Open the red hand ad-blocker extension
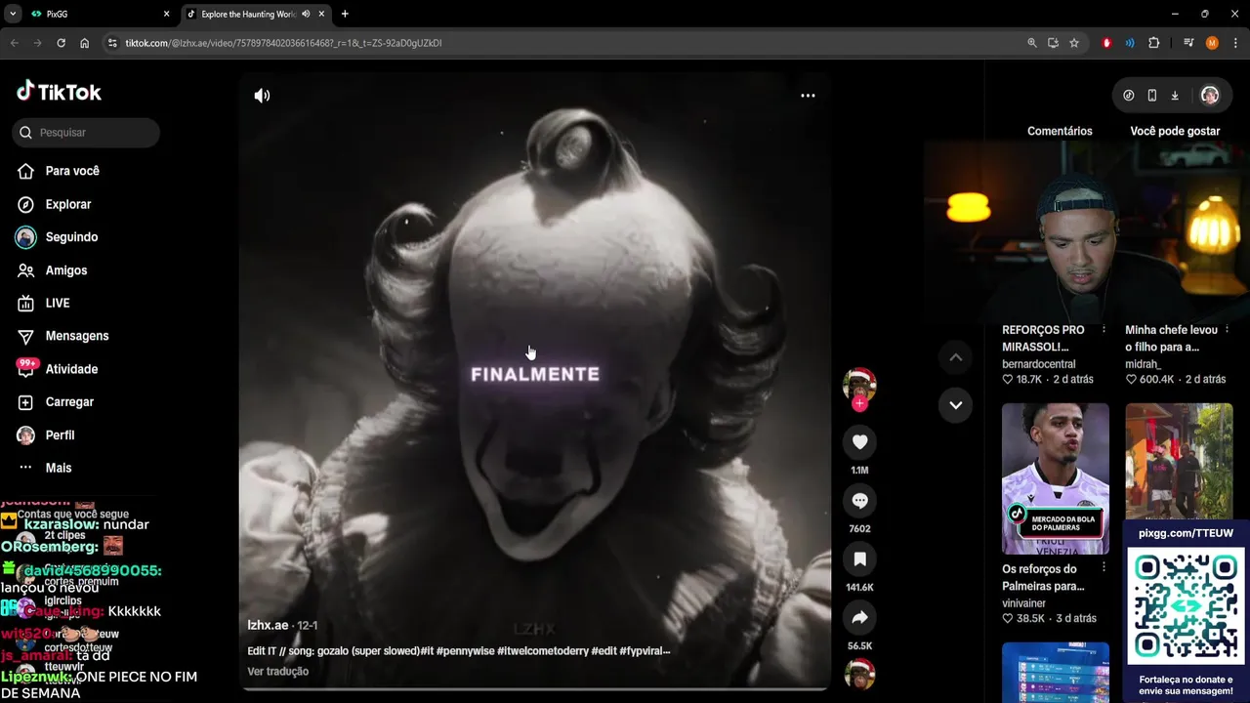1250x703 pixels. (1106, 43)
